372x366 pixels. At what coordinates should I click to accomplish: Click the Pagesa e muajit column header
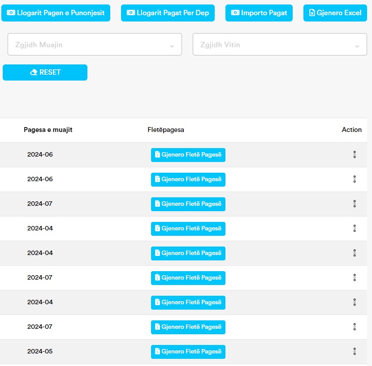(48, 130)
